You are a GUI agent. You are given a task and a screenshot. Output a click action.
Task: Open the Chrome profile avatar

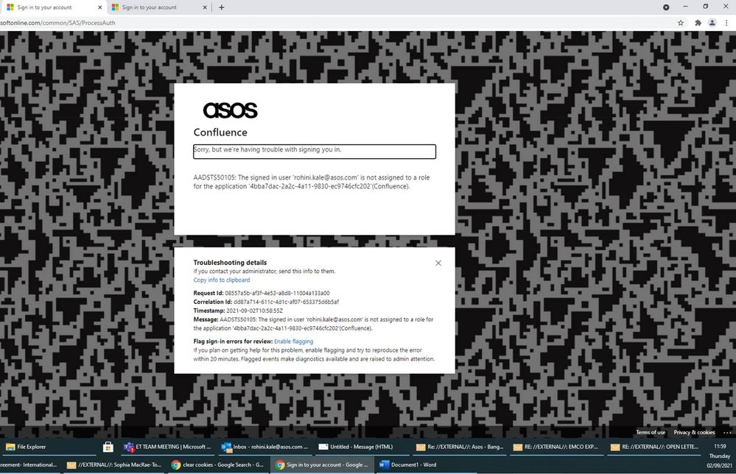(x=712, y=23)
